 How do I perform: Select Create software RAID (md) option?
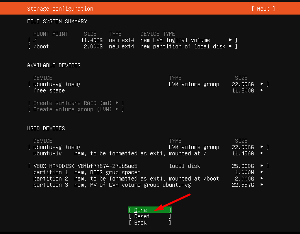tap(76, 103)
